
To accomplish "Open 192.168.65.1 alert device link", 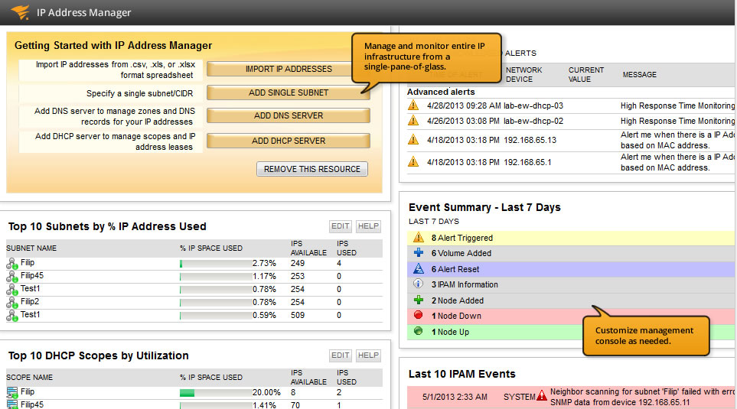I will point(528,162).
